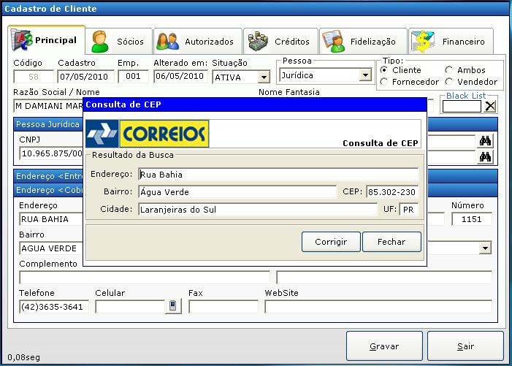Click the Número field showing 1151
The width and height of the screenshot is (512, 366).
coord(472,219)
